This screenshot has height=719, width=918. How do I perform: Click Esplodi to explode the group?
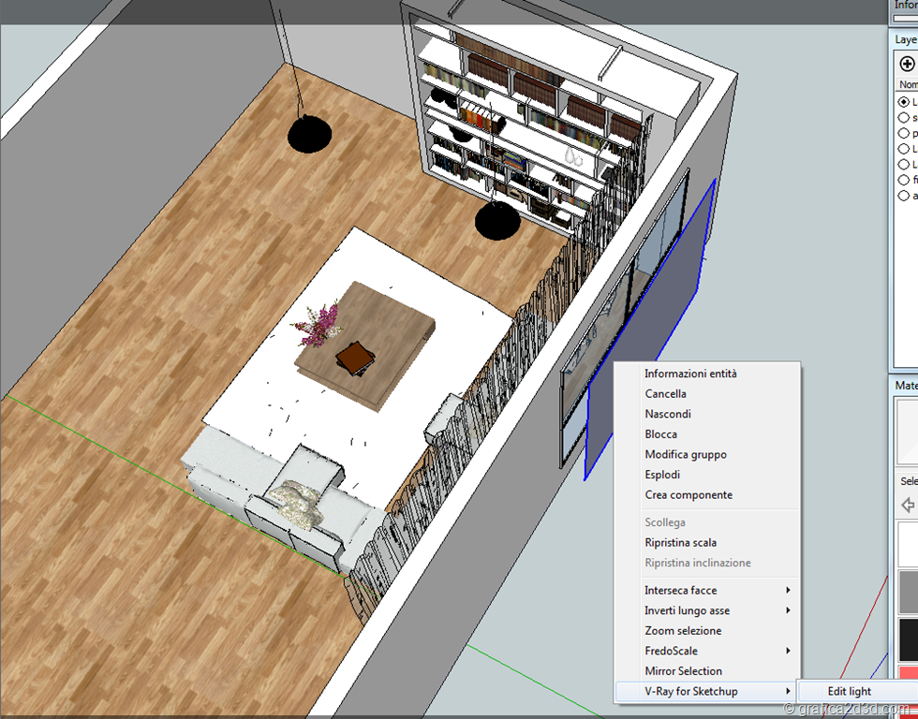coord(662,475)
